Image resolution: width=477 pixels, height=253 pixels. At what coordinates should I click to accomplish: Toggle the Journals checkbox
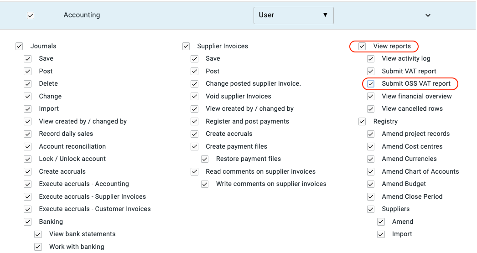[x=19, y=46]
